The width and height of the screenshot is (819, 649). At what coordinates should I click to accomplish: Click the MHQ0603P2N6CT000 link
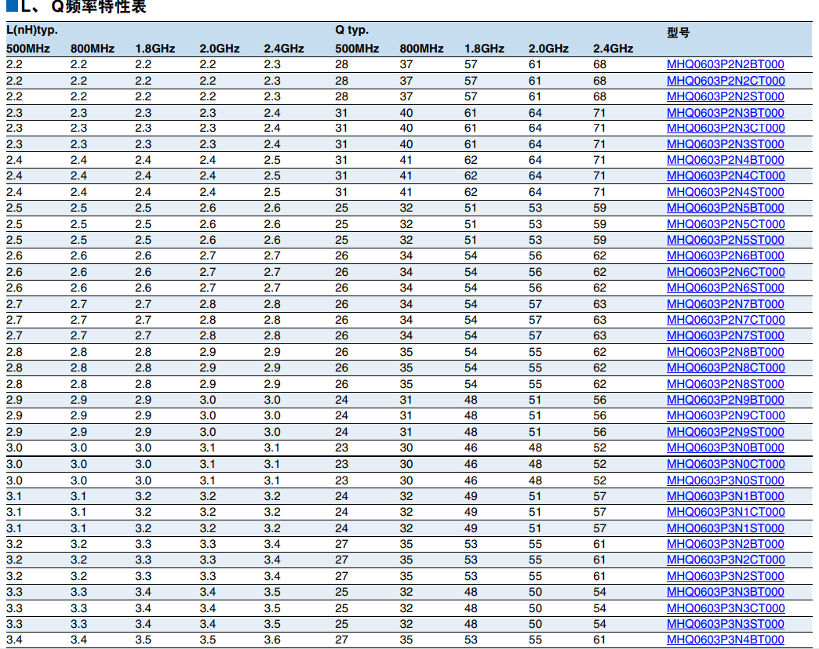(x=726, y=272)
